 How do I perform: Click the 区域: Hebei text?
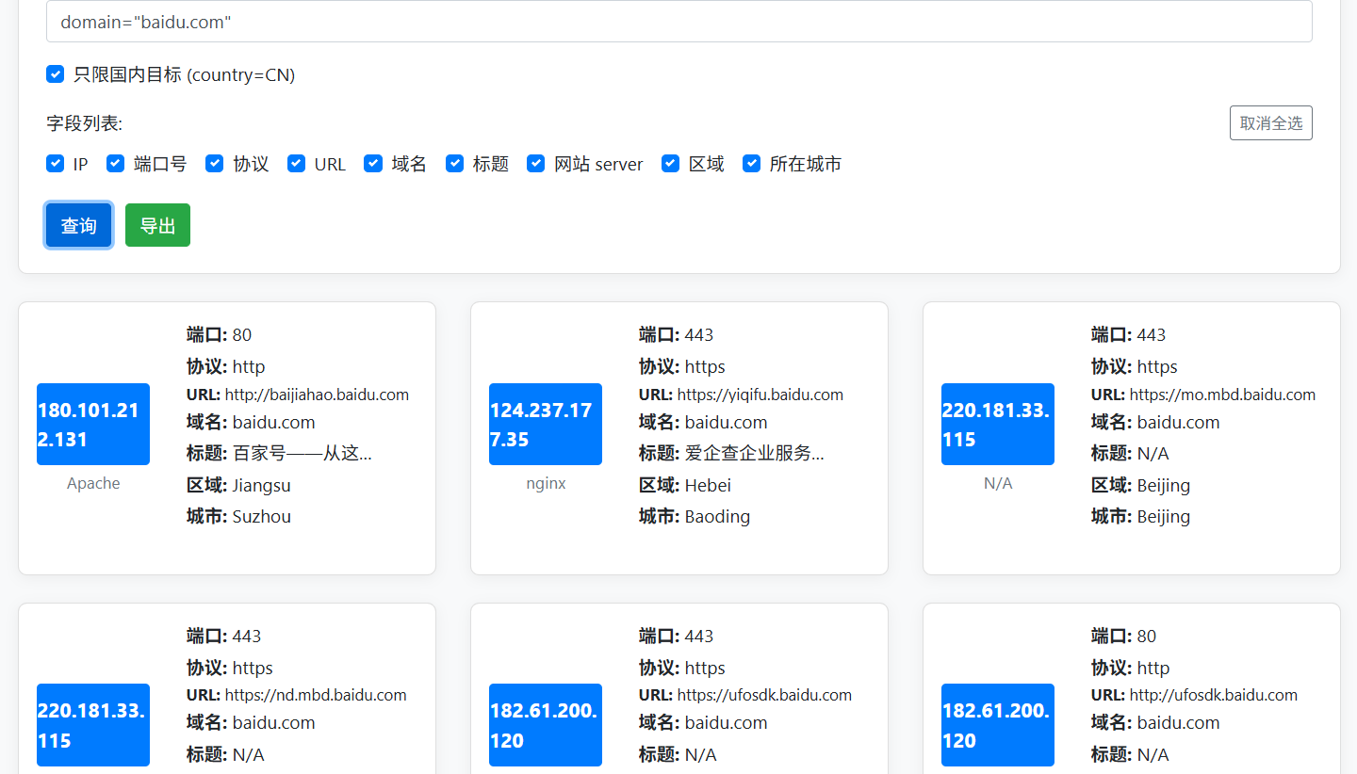tap(685, 485)
